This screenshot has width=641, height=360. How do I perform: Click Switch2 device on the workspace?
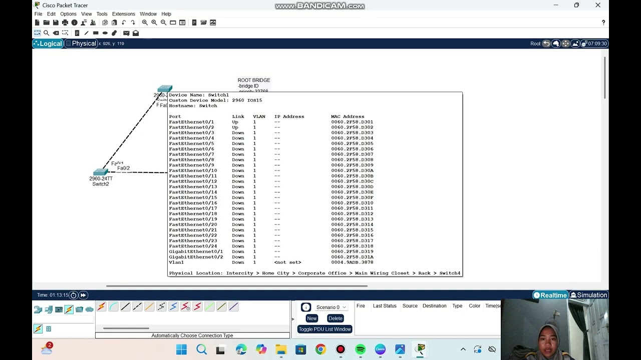point(100,172)
